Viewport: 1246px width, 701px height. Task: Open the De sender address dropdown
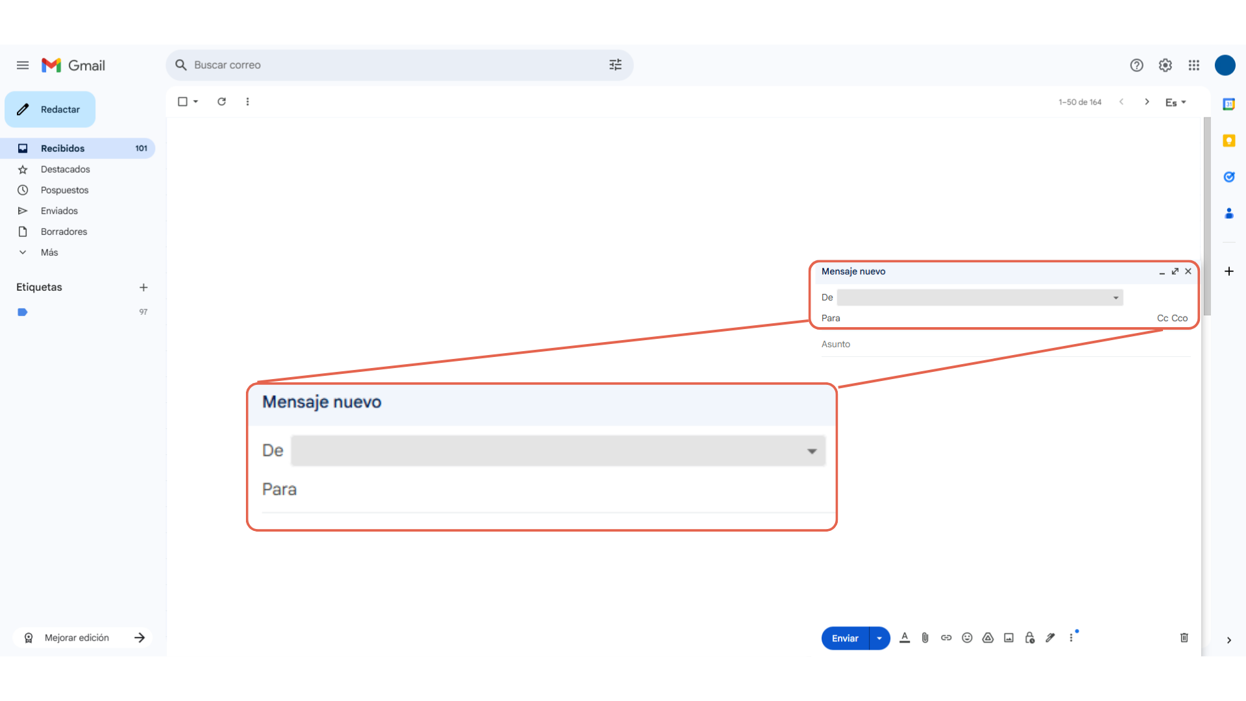point(1115,297)
